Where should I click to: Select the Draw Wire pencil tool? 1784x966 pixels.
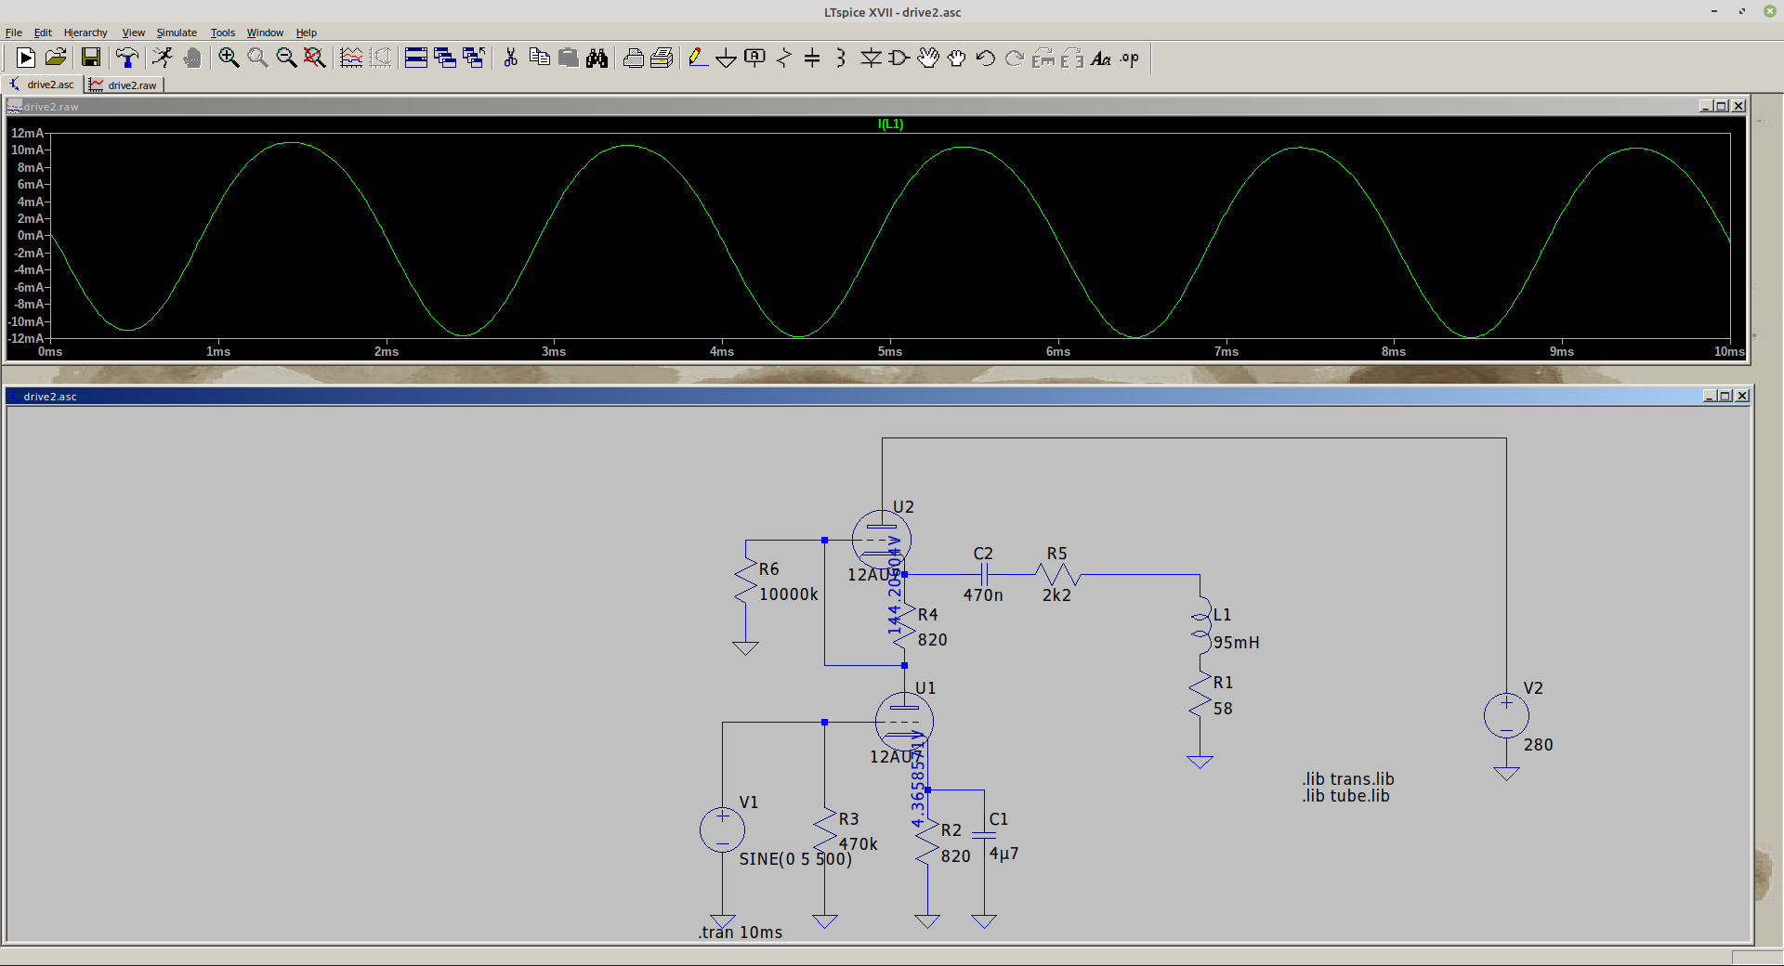click(x=698, y=58)
